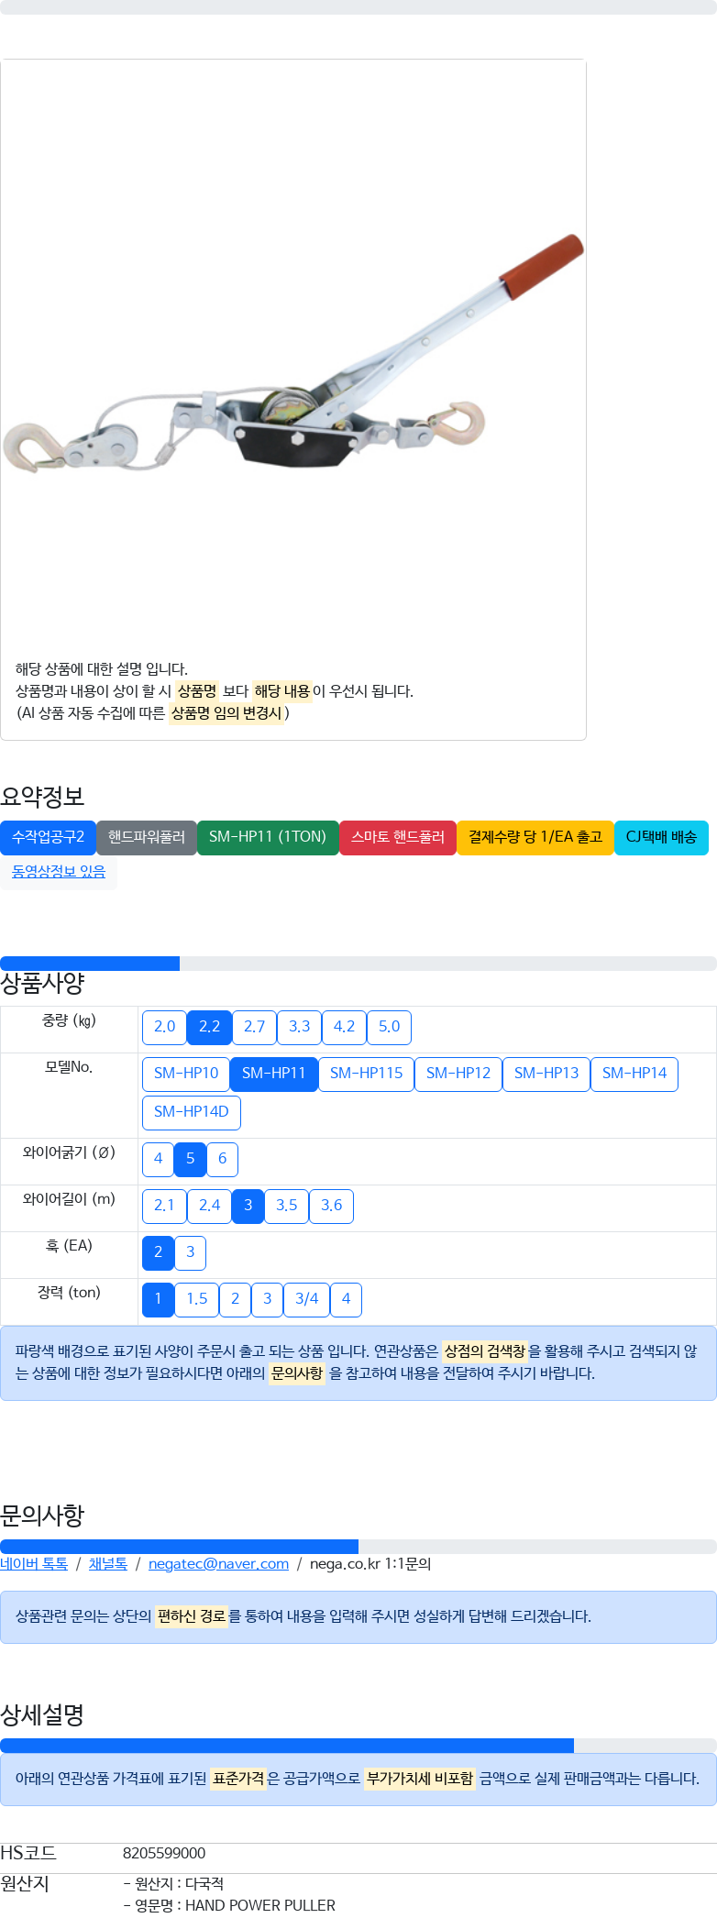Select weight option 2.7
This screenshot has width=717, height=1918.
tap(254, 1027)
